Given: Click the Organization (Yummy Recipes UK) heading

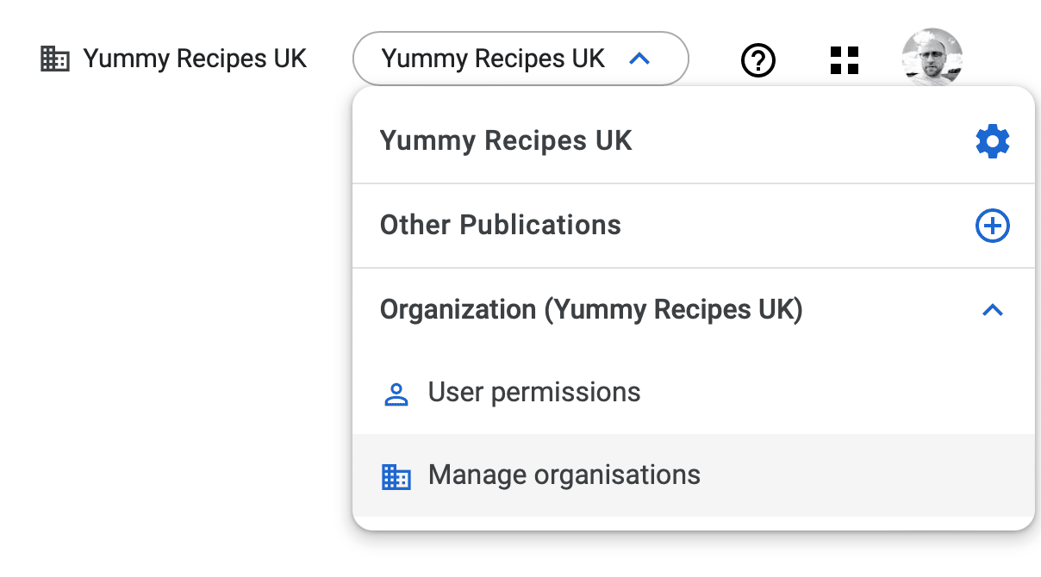Looking at the screenshot, I should [591, 309].
